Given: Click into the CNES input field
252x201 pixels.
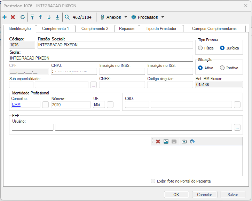Looking at the screenshot, I should point(122,85).
